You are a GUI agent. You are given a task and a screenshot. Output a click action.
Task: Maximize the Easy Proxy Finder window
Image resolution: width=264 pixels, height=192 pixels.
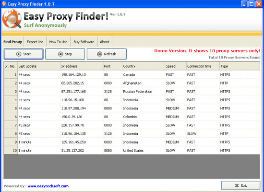click(x=252, y=4)
